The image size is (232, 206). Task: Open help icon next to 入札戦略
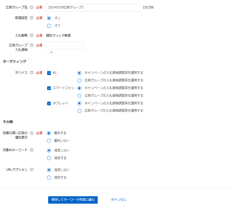(32, 35)
